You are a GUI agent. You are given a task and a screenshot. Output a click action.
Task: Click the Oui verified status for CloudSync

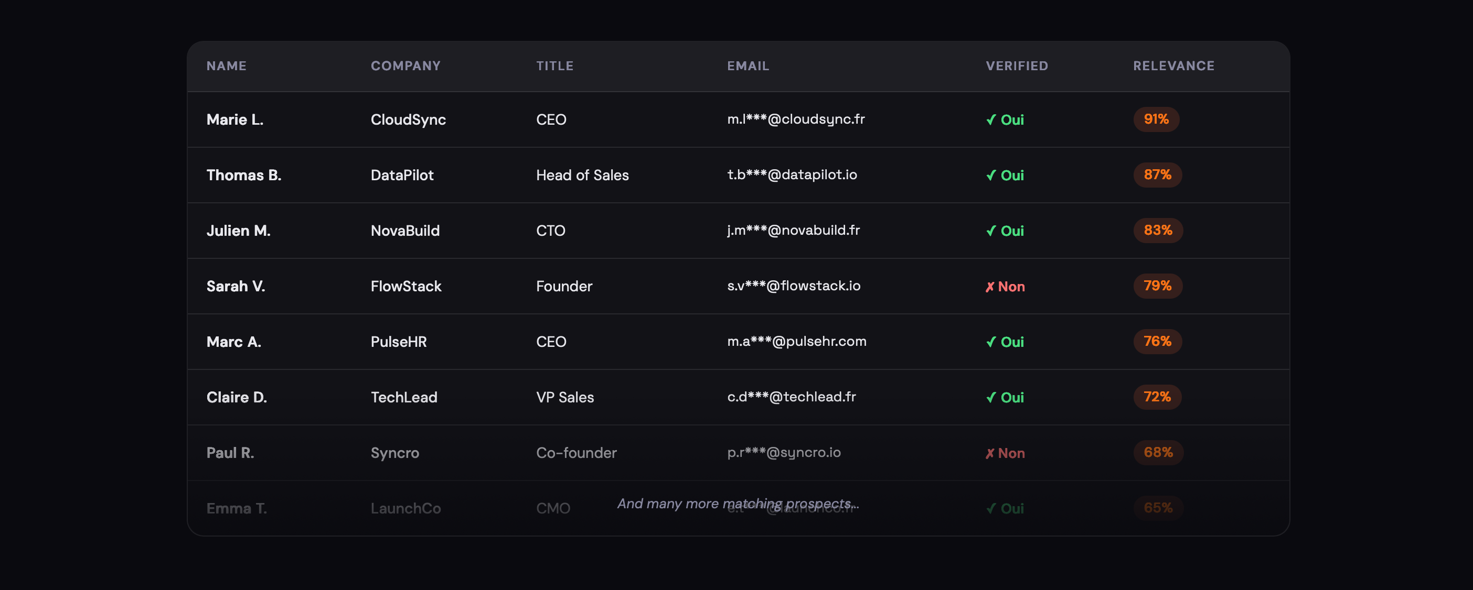pos(1005,119)
